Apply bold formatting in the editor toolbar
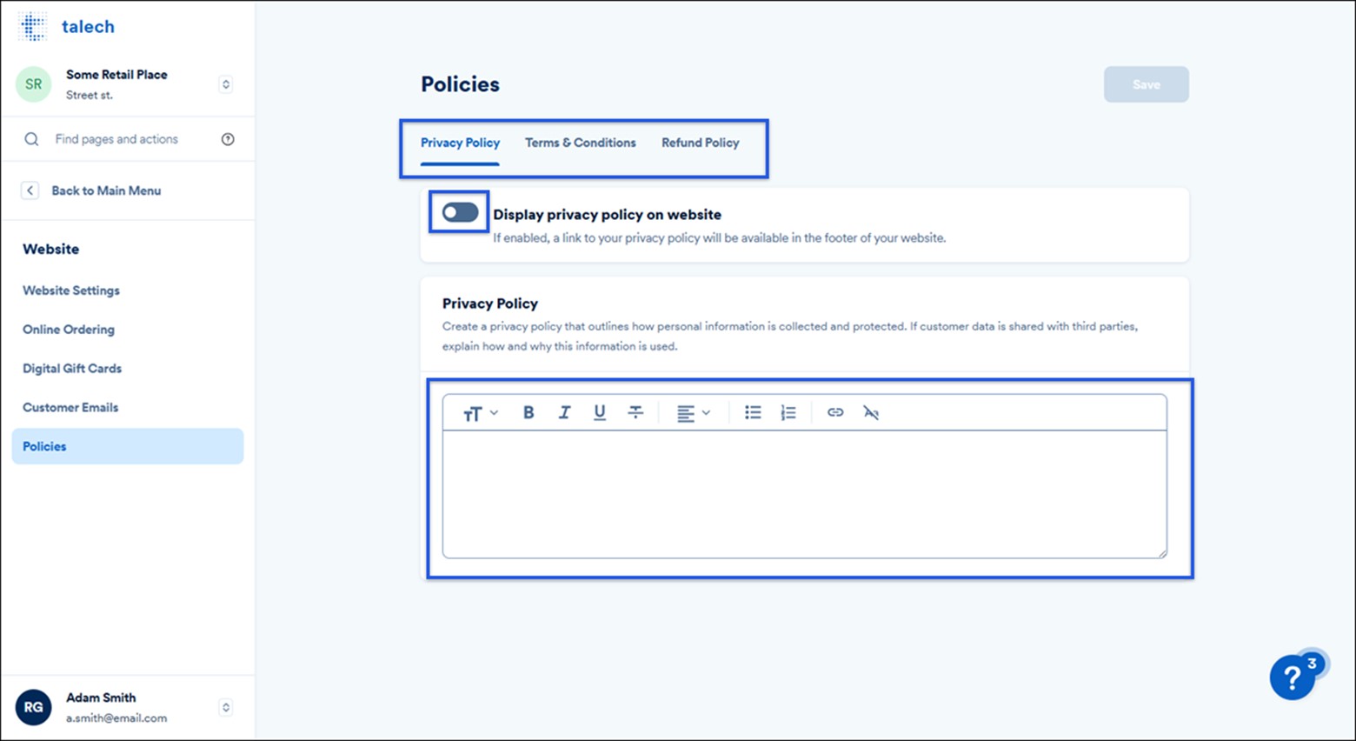Image resolution: width=1356 pixels, height=741 pixels. point(528,412)
